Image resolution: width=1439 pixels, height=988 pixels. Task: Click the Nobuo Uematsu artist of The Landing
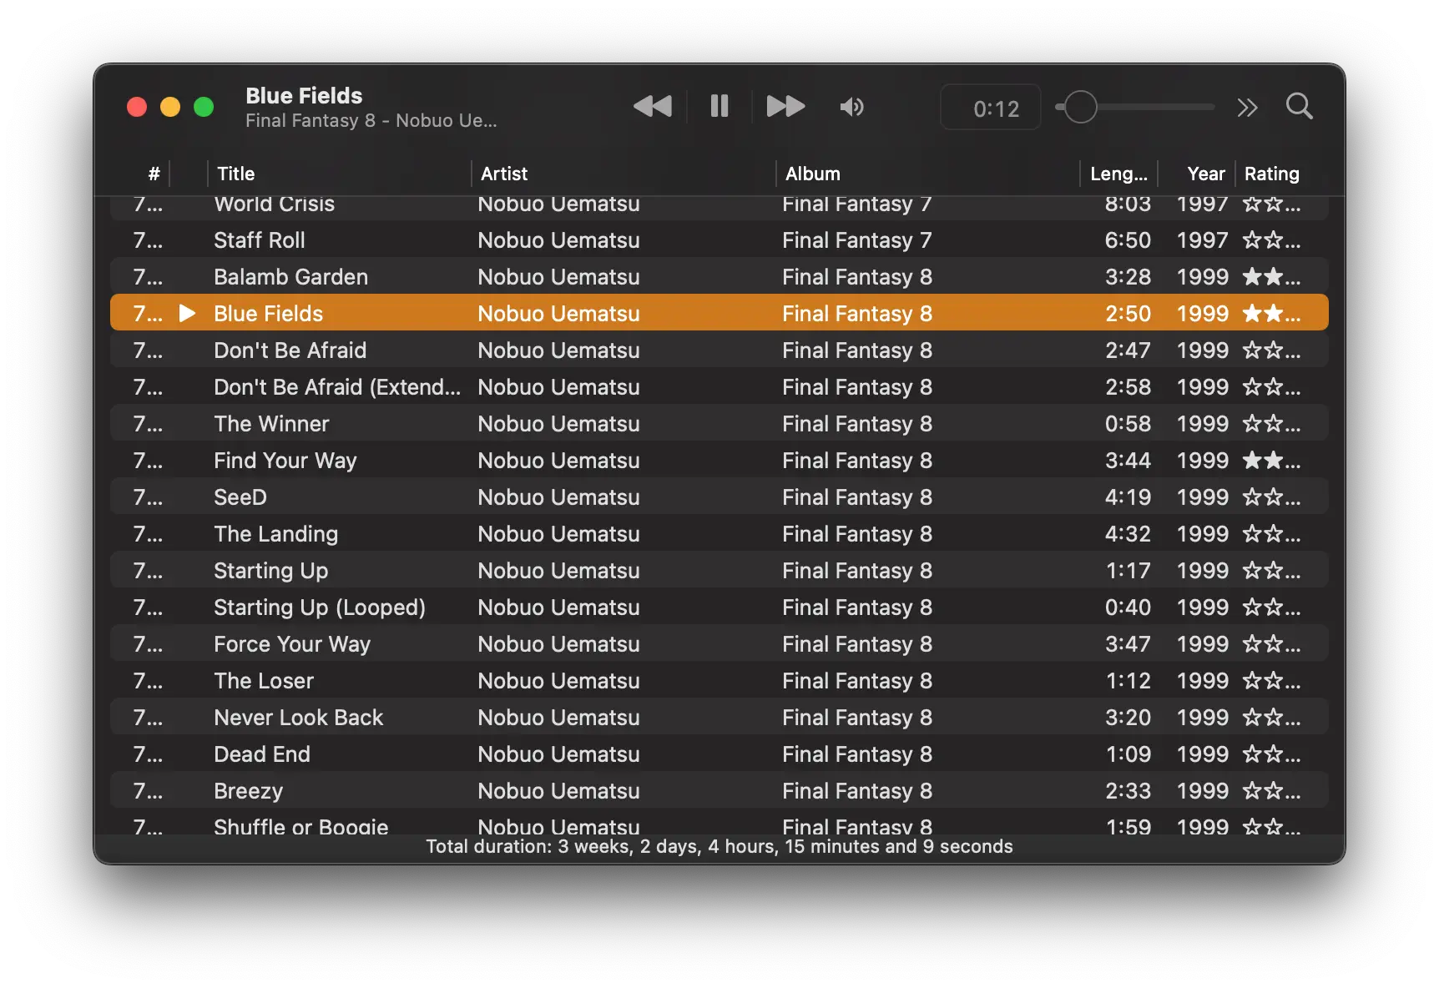(x=558, y=534)
